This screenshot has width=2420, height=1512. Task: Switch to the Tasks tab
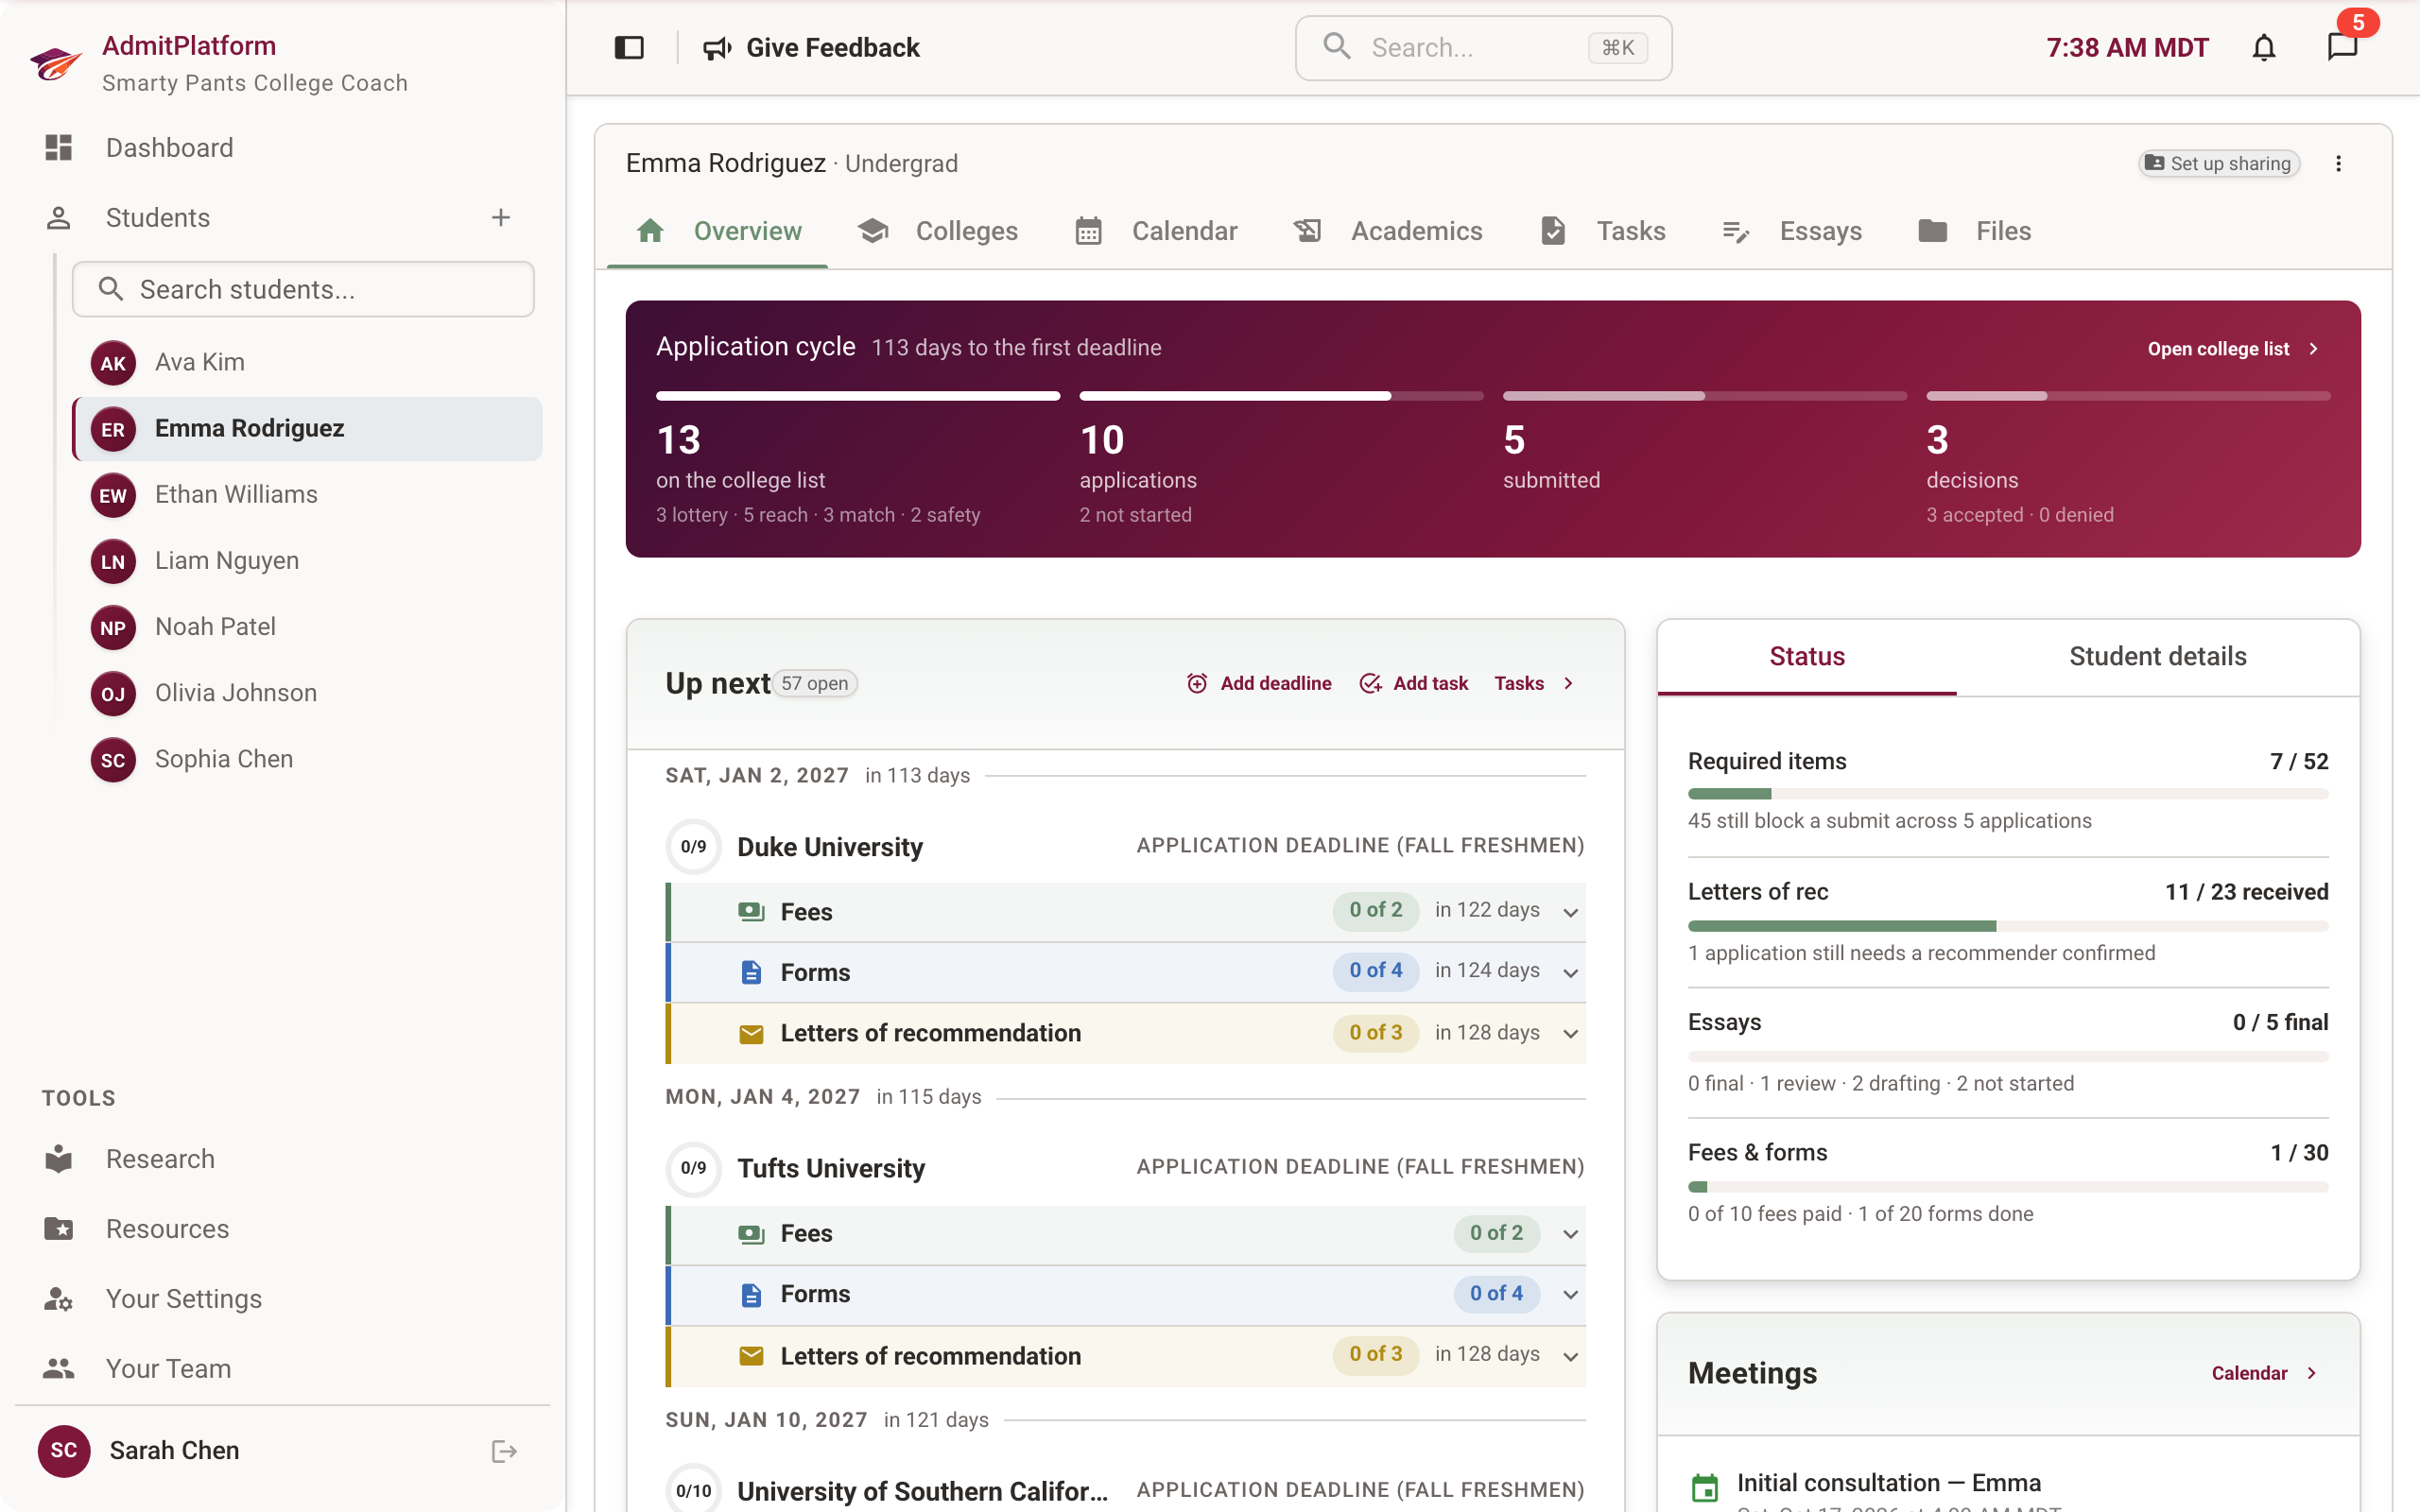click(1602, 231)
